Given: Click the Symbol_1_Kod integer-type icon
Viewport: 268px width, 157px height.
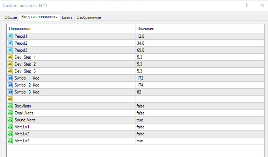Looking at the screenshot, I should tap(10, 78).
